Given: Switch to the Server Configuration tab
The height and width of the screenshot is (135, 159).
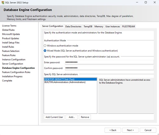Looking at the screenshot, I should click(x=52, y=26).
